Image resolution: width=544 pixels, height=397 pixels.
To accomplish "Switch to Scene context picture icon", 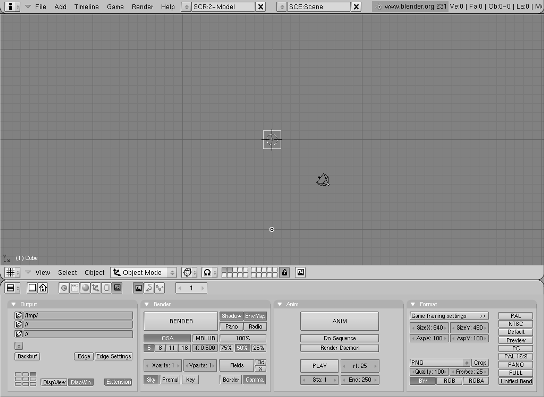I will click(x=117, y=288).
